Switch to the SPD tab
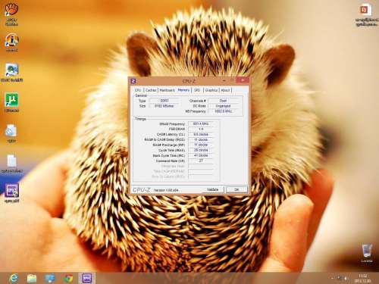The width and height of the screenshot is (379, 284). (197, 90)
